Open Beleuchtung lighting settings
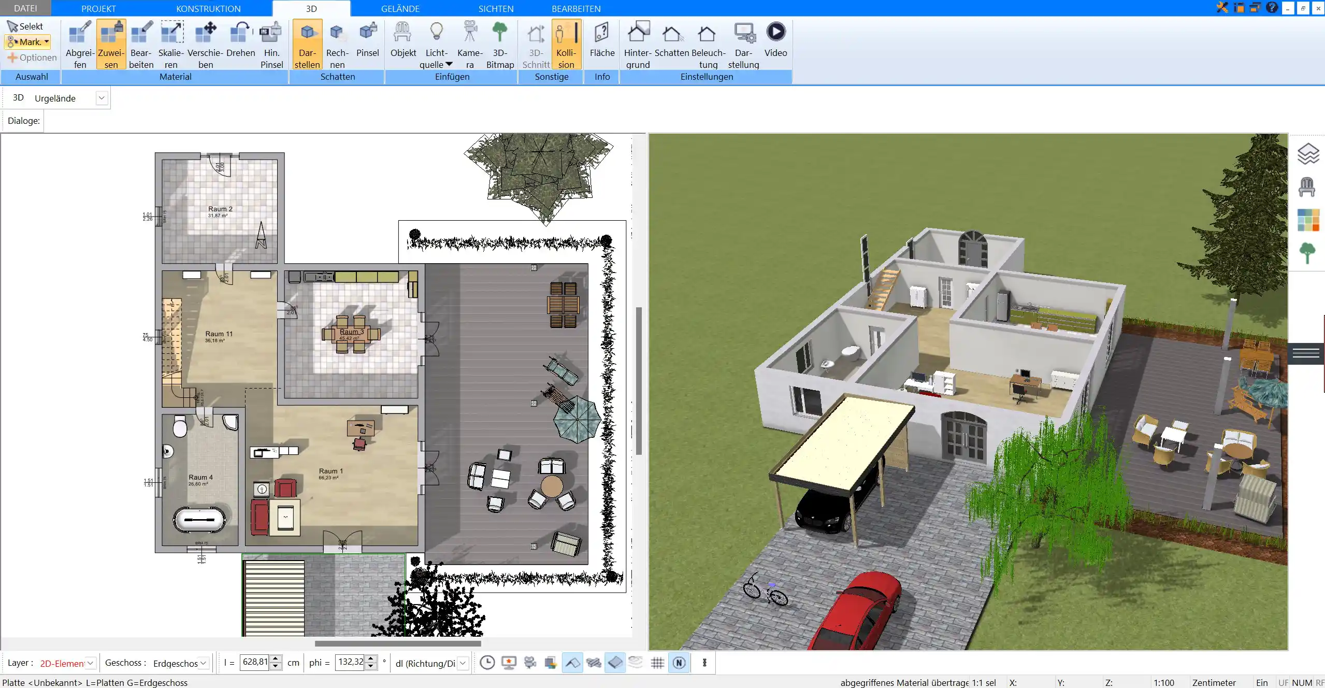Image resolution: width=1325 pixels, height=688 pixels. click(708, 45)
